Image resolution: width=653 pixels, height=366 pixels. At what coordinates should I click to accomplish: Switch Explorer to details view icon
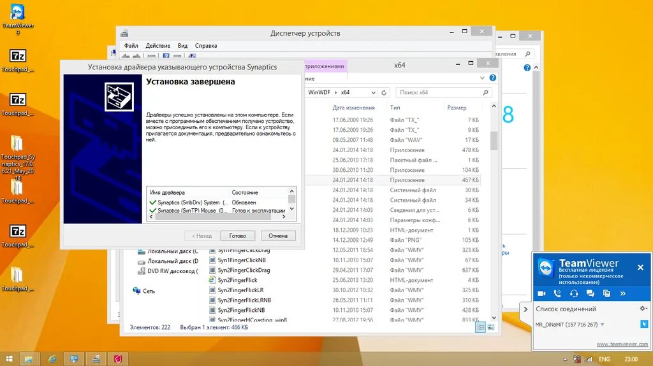click(480, 327)
